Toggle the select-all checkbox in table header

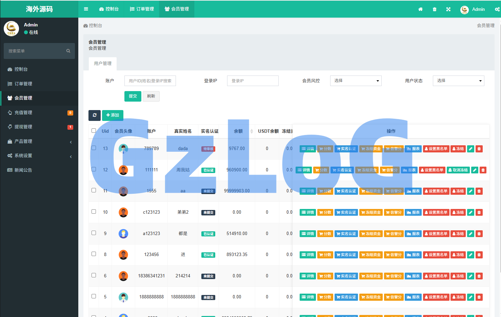94,130
